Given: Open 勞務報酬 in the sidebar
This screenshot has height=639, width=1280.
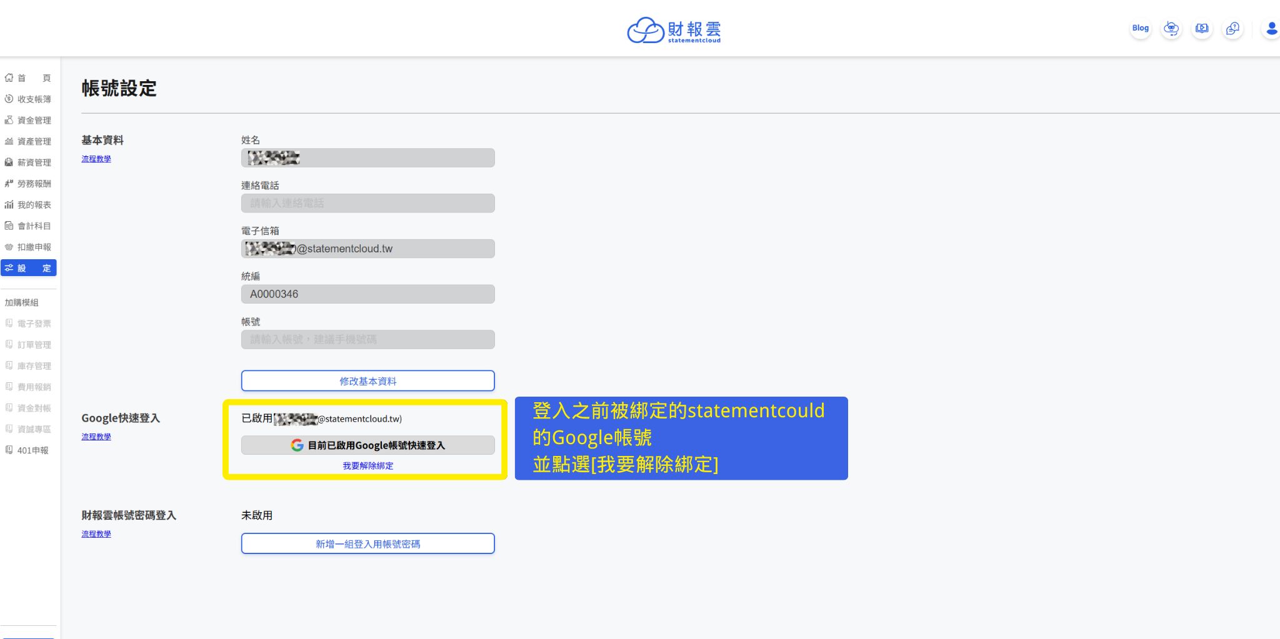Looking at the screenshot, I should (28, 184).
